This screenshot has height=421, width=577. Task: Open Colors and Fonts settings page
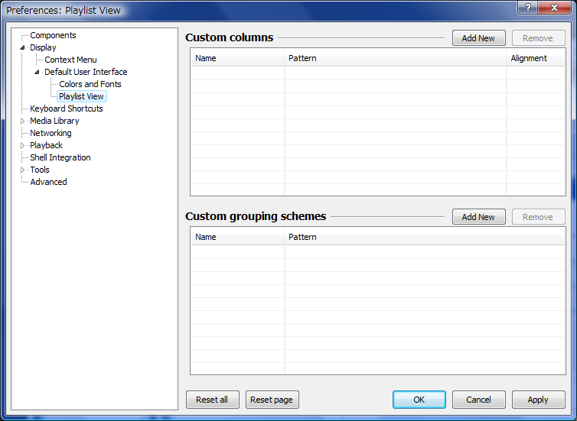click(x=90, y=84)
